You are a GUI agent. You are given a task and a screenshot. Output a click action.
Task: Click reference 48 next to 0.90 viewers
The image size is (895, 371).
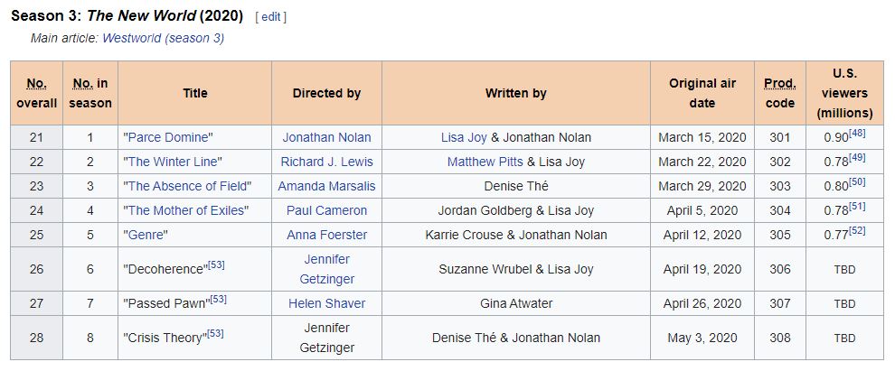coord(858,134)
